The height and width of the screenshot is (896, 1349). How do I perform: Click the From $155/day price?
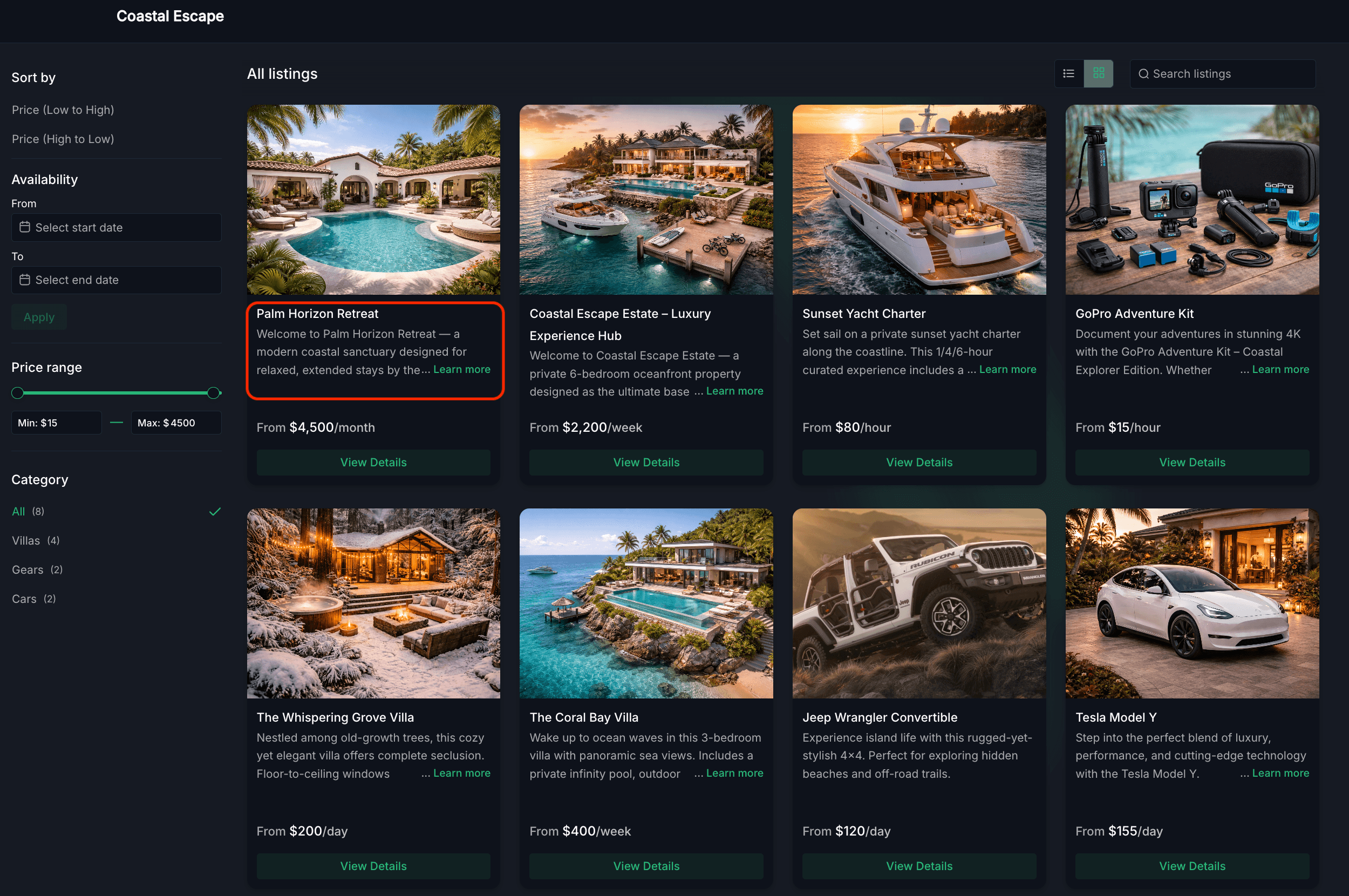1120,831
